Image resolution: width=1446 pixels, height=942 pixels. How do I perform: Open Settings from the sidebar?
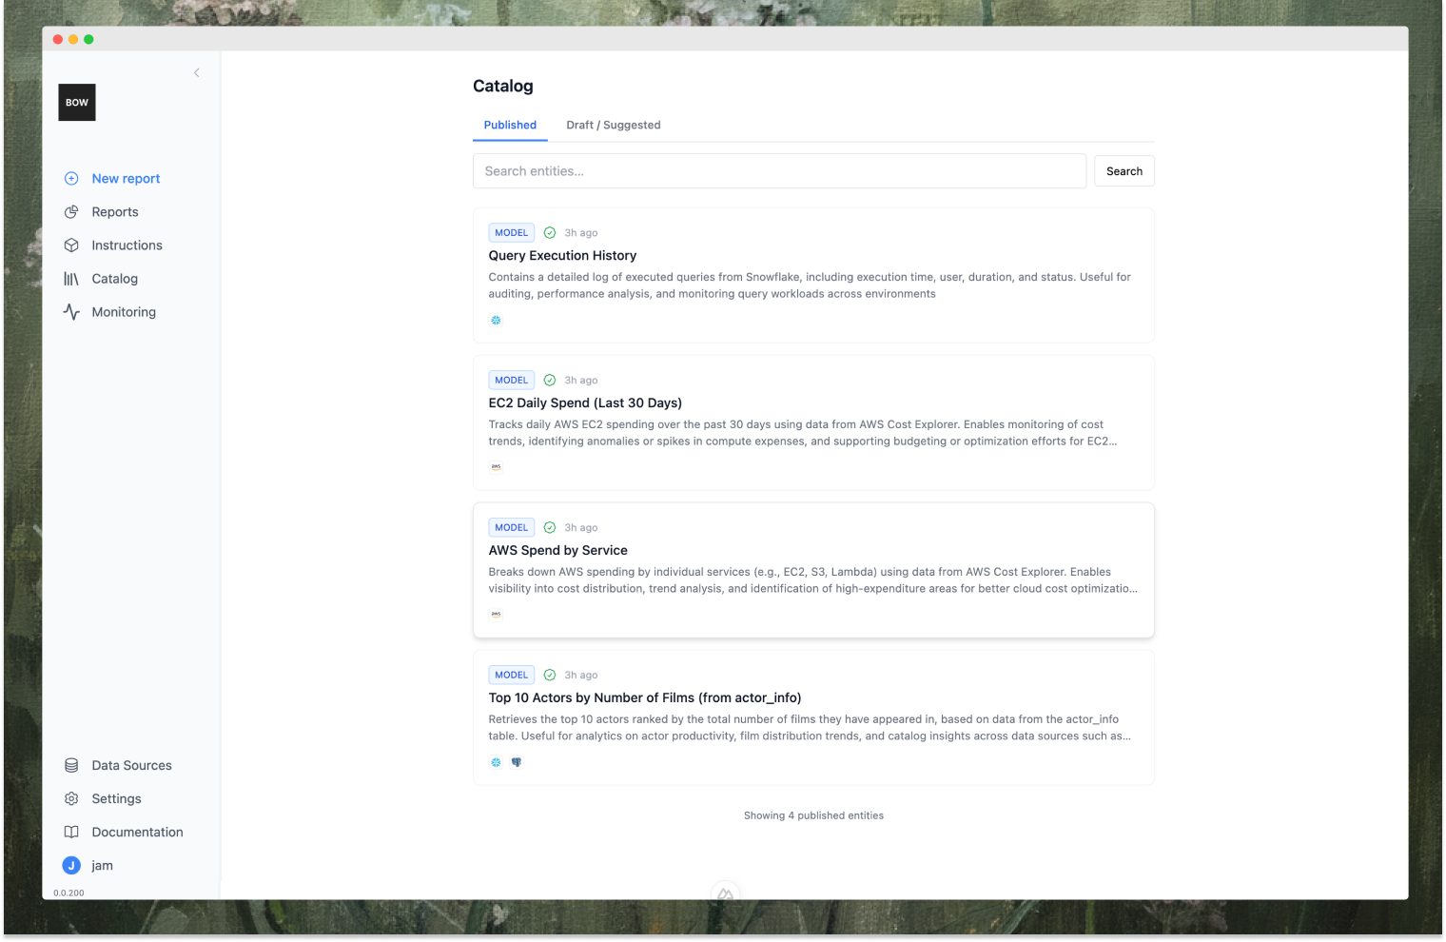[x=116, y=799]
